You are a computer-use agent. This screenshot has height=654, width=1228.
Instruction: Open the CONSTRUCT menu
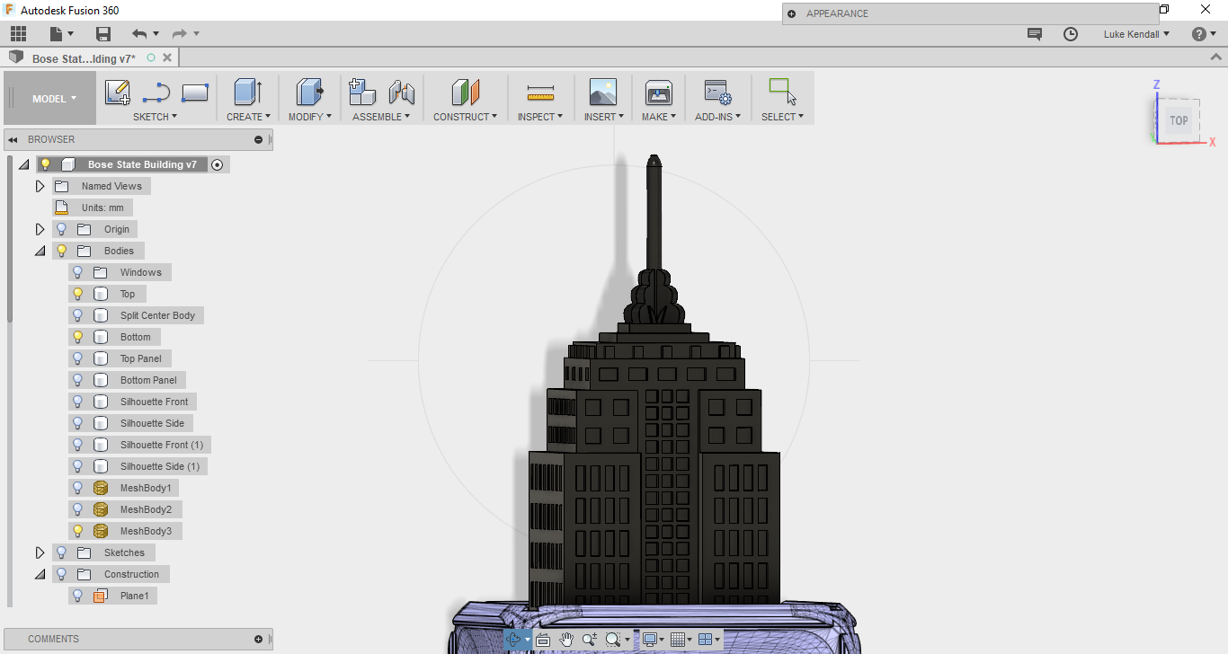point(465,117)
